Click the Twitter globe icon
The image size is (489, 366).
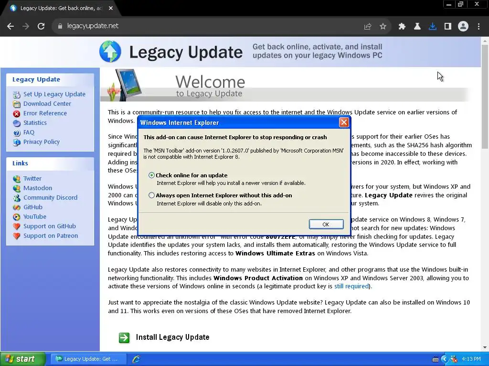pos(17,179)
